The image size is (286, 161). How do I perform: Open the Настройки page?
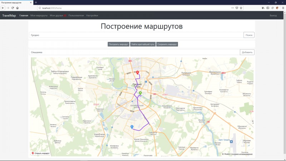click(92, 15)
